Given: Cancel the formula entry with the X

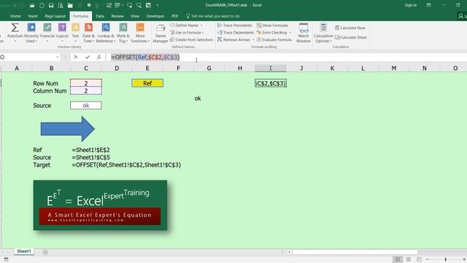Looking at the screenshot, I should tap(76, 57).
